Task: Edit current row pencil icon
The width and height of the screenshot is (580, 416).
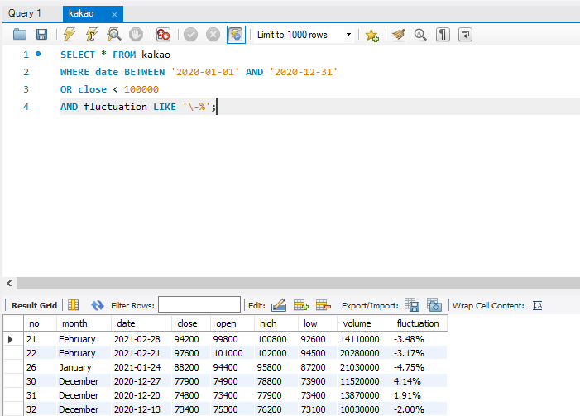Action: pos(279,305)
